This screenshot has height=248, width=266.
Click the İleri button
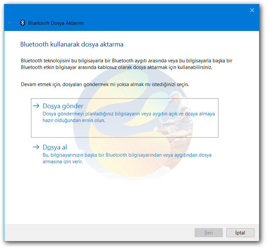[209, 232]
